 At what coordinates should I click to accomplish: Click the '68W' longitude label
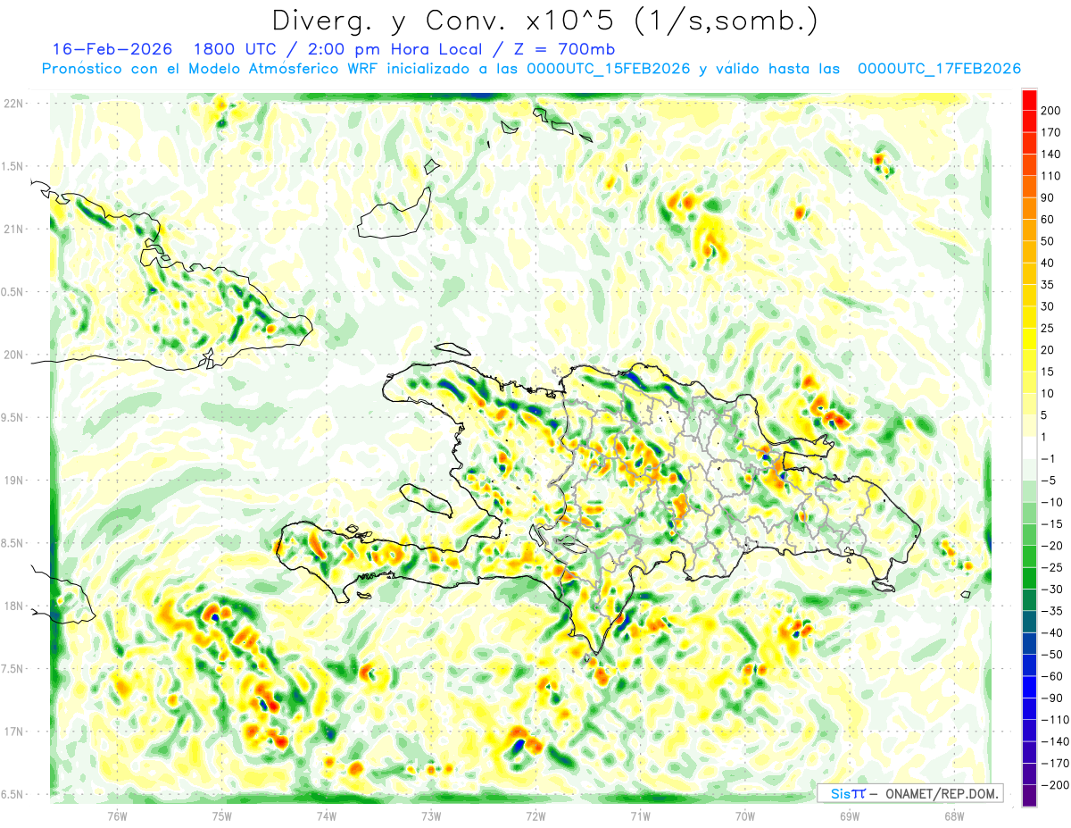[x=954, y=815]
